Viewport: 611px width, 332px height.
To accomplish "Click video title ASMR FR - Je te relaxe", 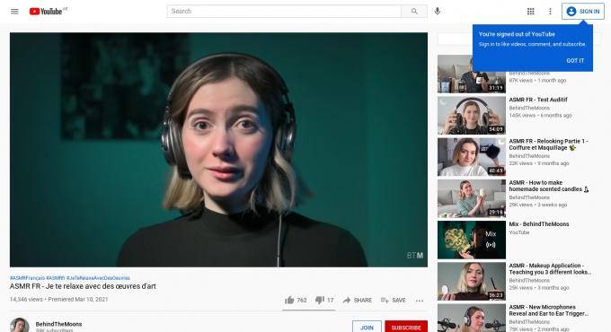I will (x=83, y=286).
